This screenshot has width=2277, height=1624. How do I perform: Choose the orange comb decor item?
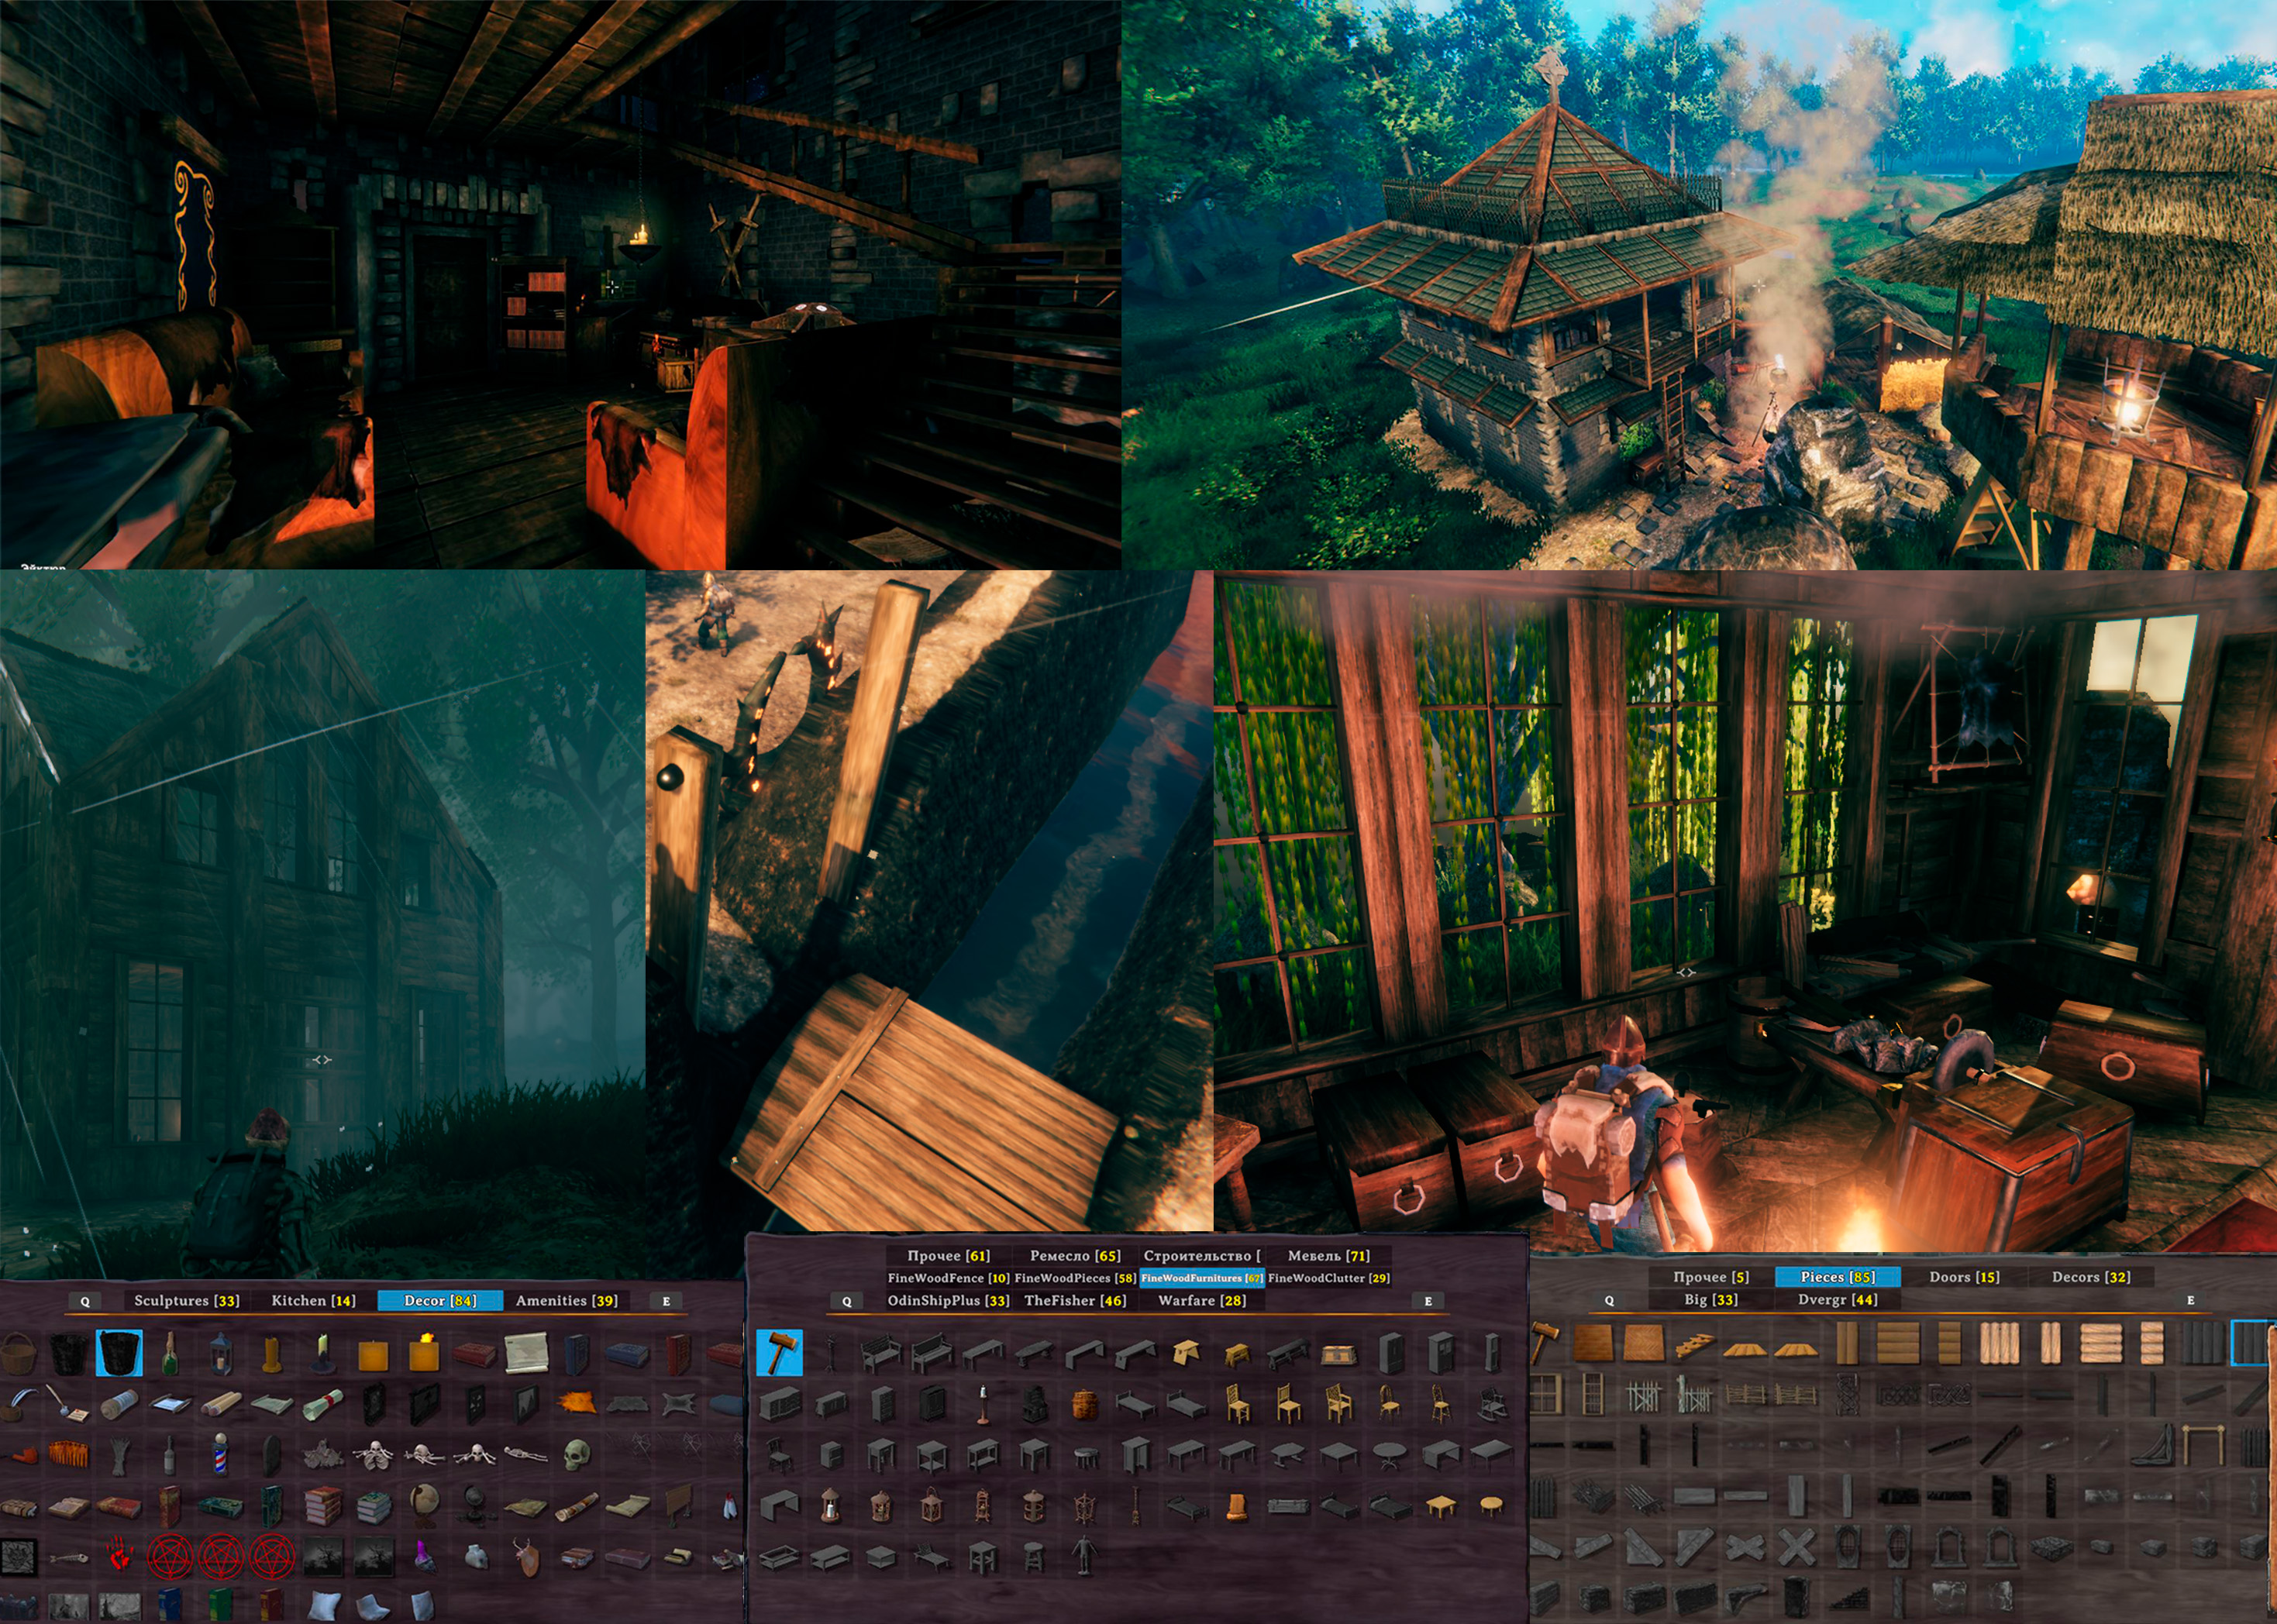68,1454
